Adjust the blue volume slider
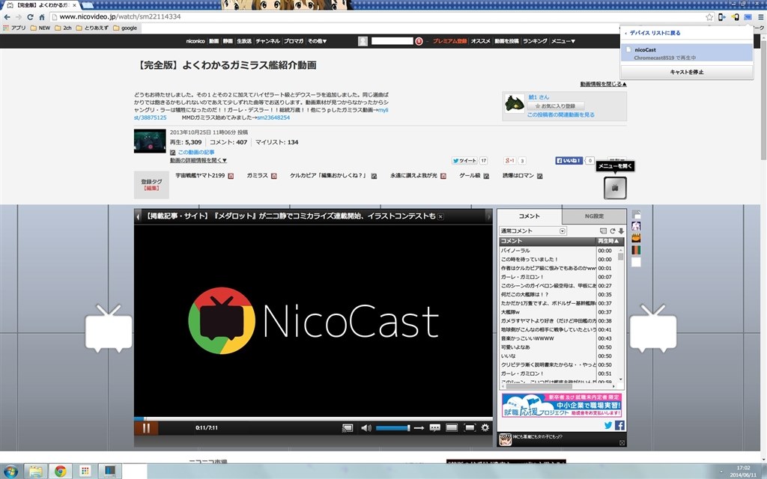The height and width of the screenshot is (479, 767). click(392, 428)
